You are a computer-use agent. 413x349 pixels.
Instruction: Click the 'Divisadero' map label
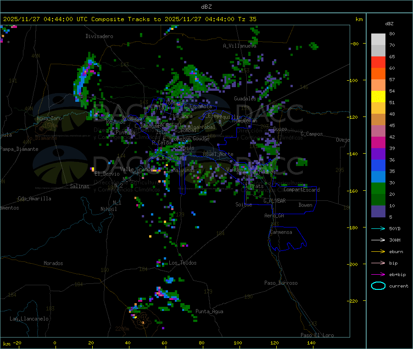(99, 36)
